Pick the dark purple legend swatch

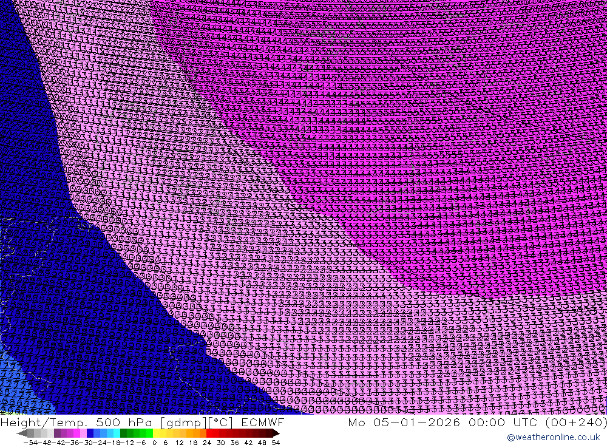tap(57, 433)
